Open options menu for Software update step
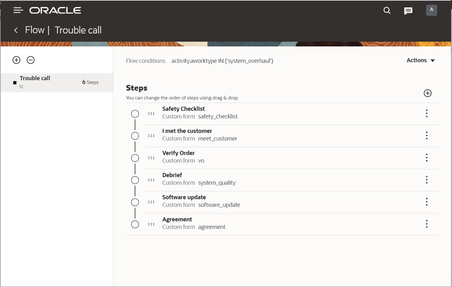Screen dimensions: 452x287 (x=426, y=202)
